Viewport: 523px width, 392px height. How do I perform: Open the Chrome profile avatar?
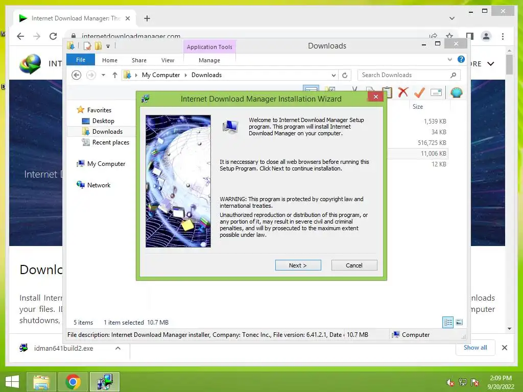[486, 36]
